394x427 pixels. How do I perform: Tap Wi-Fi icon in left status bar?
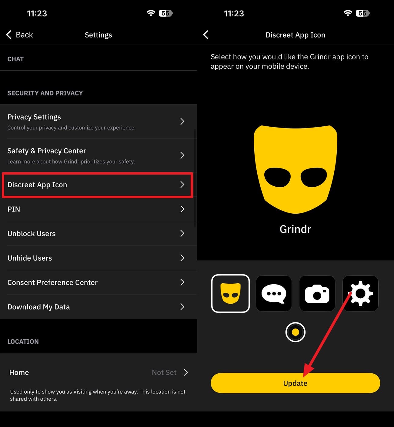pyautogui.click(x=151, y=13)
